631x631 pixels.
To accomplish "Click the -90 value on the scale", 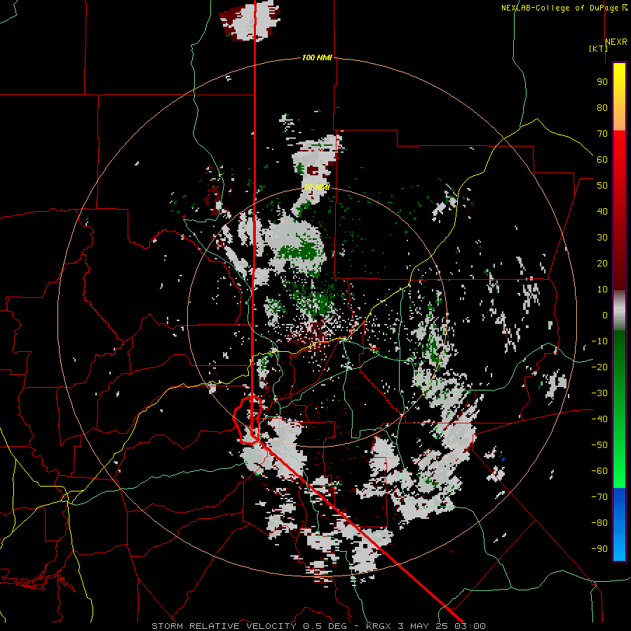I will point(599,549).
